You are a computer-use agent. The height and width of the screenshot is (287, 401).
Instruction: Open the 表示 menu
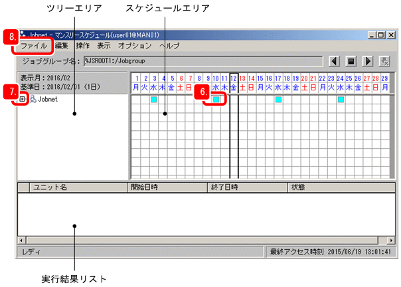104,46
